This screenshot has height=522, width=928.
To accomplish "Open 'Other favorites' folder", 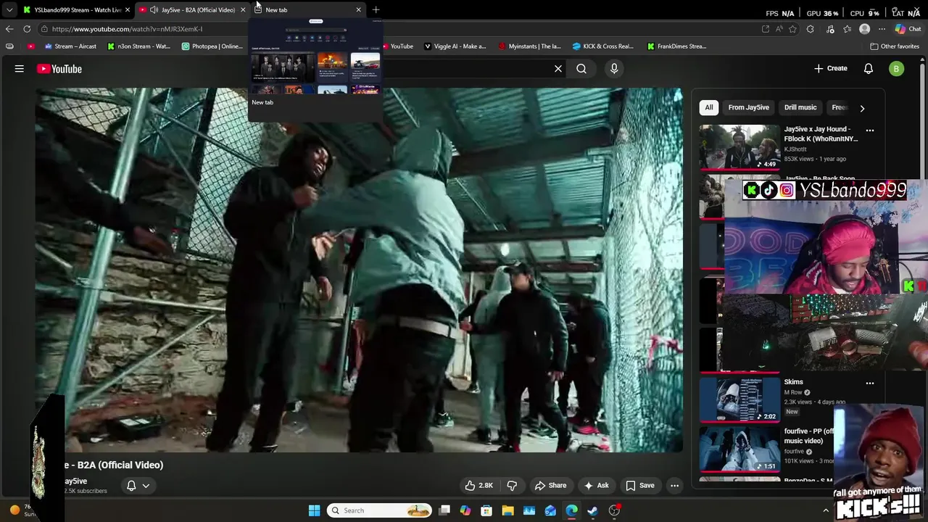I will tap(894, 46).
